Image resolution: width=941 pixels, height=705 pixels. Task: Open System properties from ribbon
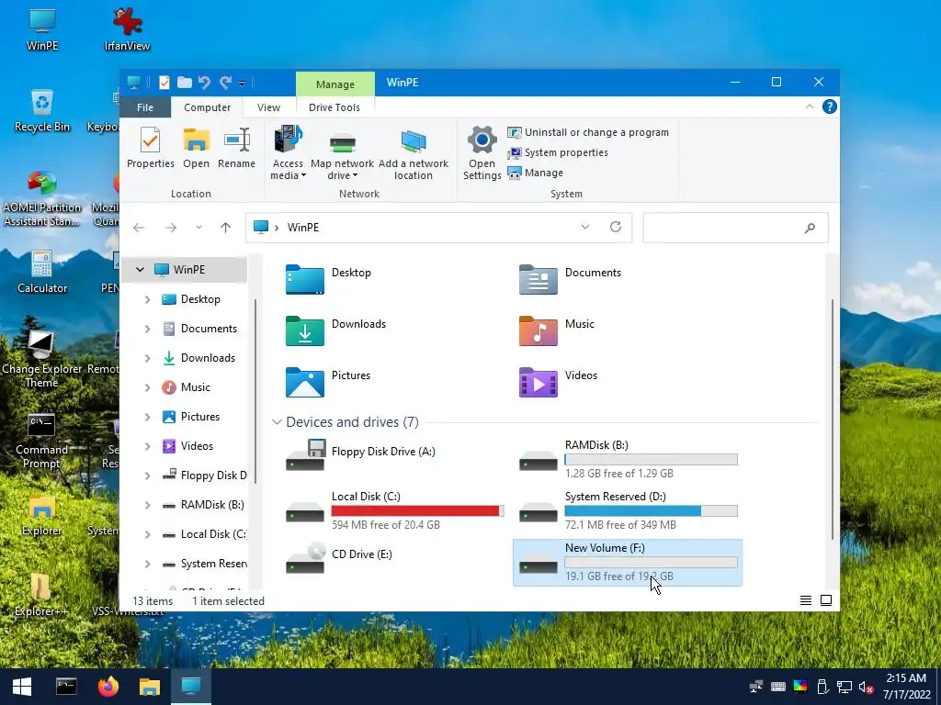tap(558, 153)
